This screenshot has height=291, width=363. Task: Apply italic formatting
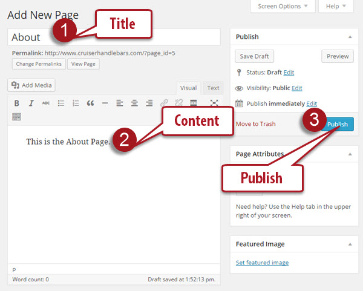click(31, 103)
